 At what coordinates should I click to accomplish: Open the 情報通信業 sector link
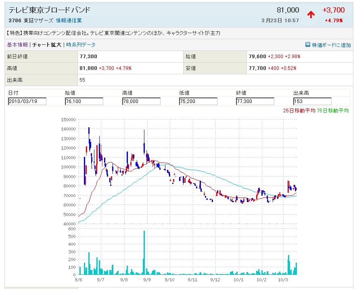[69, 21]
